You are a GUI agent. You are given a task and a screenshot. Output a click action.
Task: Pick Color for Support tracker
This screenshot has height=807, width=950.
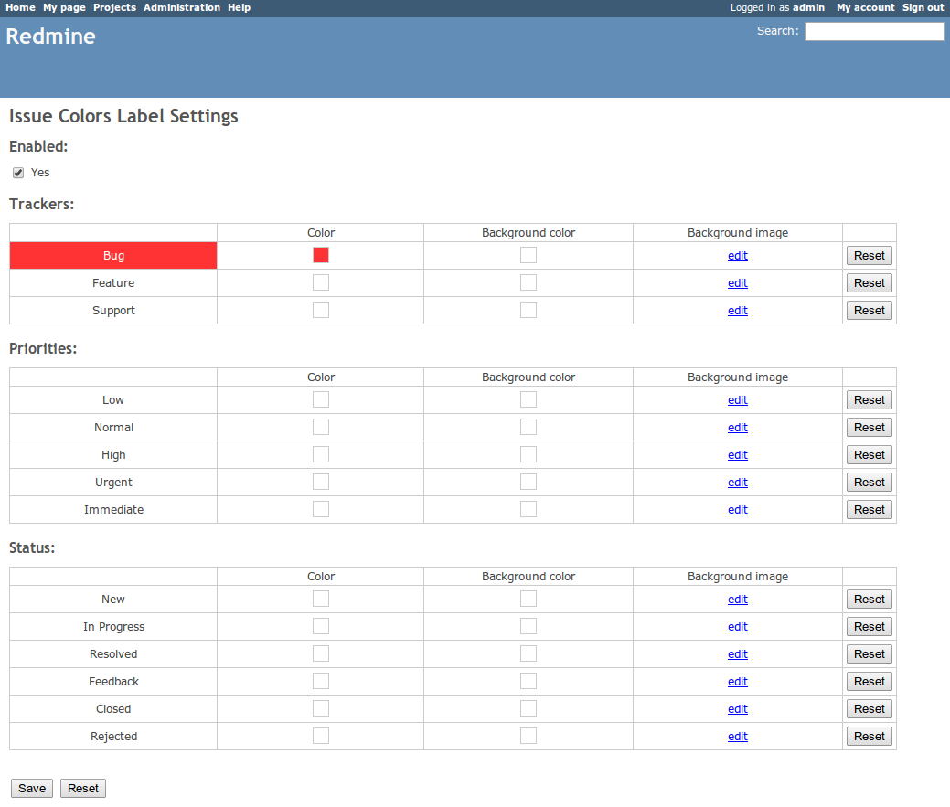[321, 309]
